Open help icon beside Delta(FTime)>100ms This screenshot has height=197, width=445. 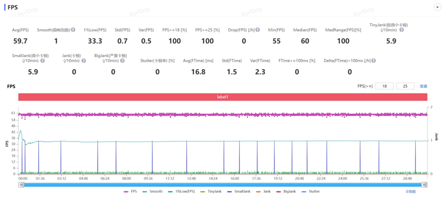[374, 61]
